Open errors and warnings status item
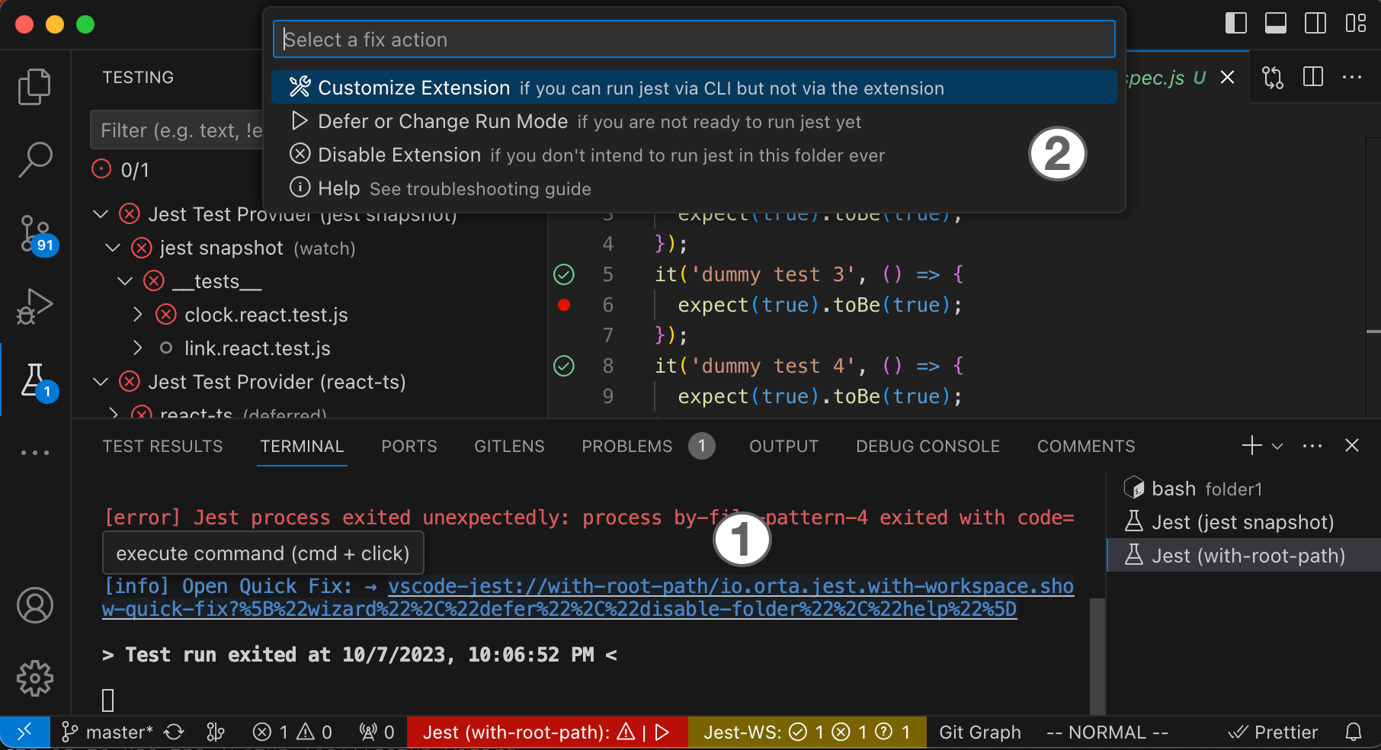The height and width of the screenshot is (750, 1381). click(293, 732)
